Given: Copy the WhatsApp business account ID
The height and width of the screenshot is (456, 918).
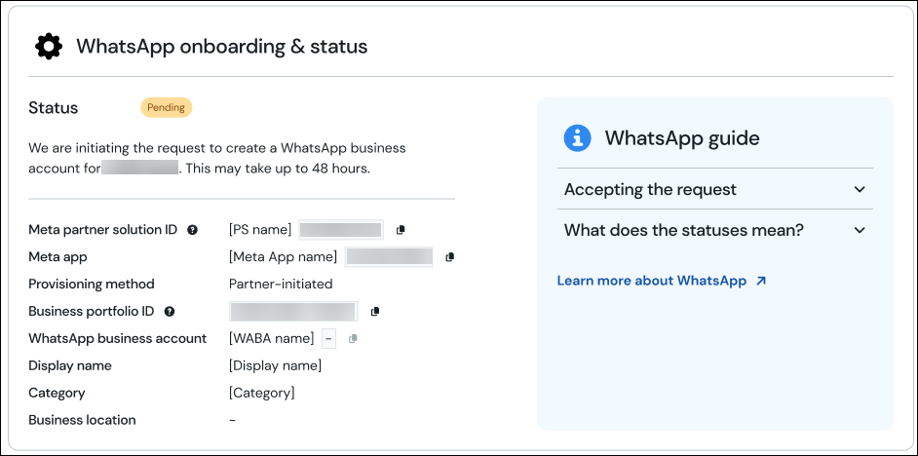Looking at the screenshot, I should coord(354,339).
